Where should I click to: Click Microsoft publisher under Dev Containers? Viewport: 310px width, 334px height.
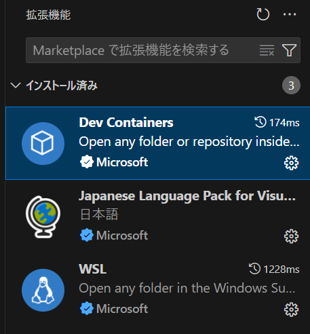(x=122, y=162)
